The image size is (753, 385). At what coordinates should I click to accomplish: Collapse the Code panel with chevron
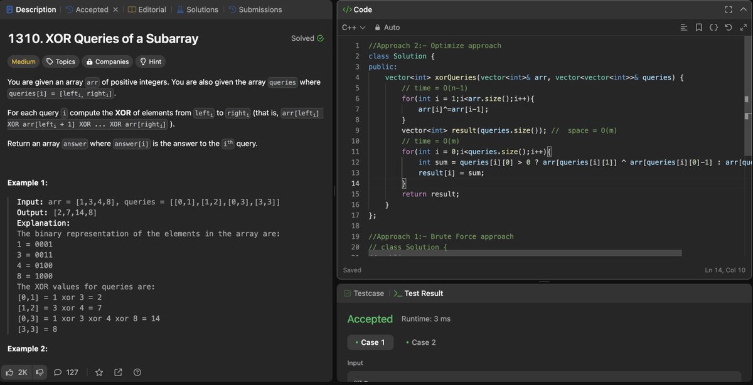pos(744,9)
